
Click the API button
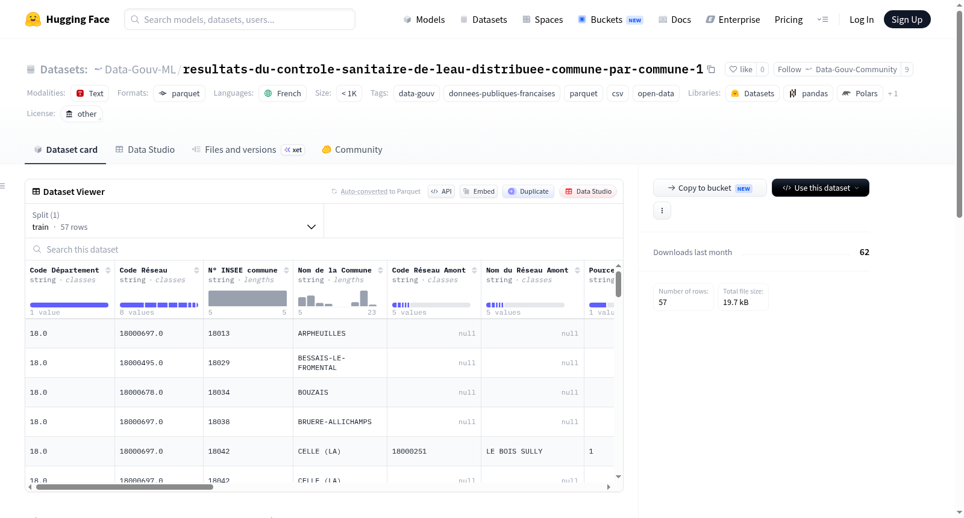pyautogui.click(x=441, y=191)
